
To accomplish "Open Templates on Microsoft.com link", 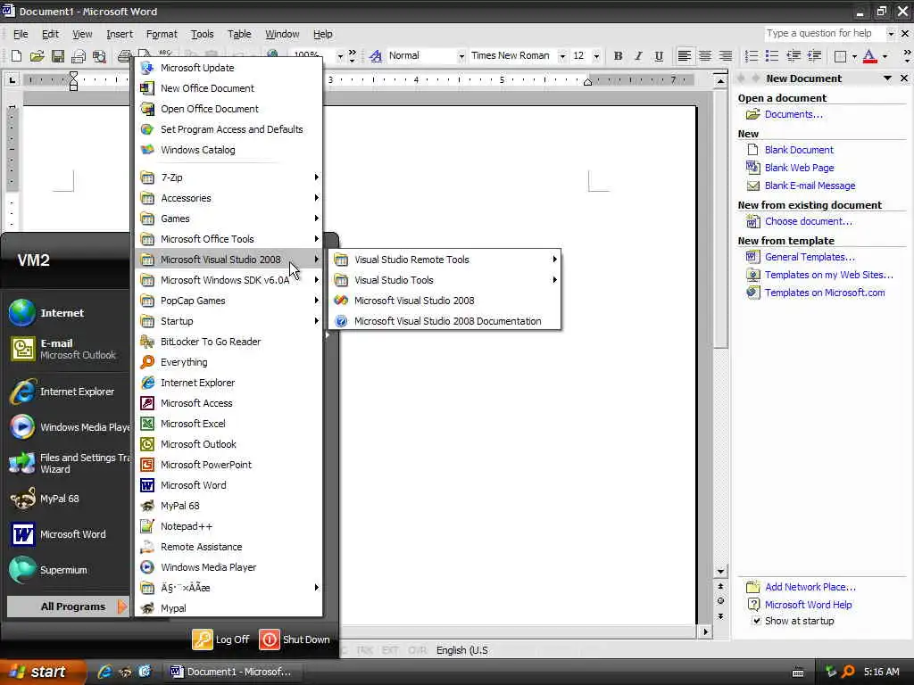I will point(824,293).
